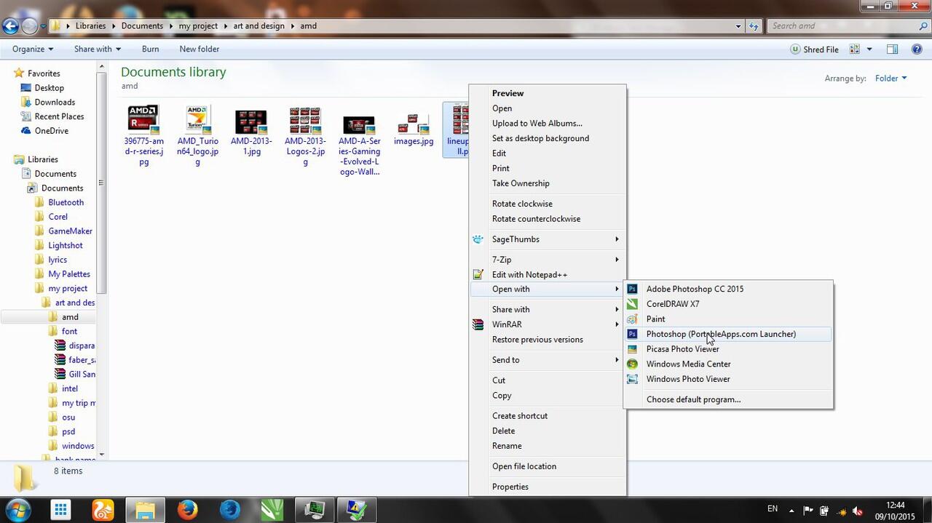932x523 pixels.
Task: Click the Paint palette icon
Action: (632, 319)
